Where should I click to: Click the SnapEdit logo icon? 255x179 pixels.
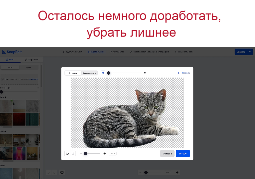click(x=4, y=52)
